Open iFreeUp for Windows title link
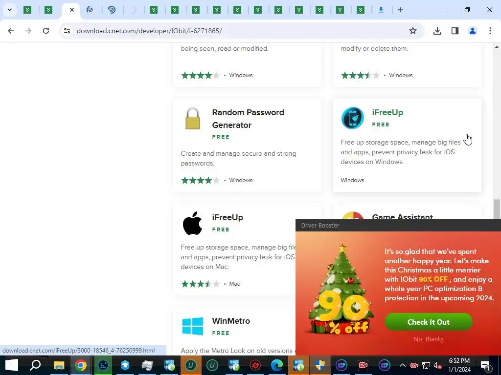The image size is (501, 375). [x=387, y=112]
